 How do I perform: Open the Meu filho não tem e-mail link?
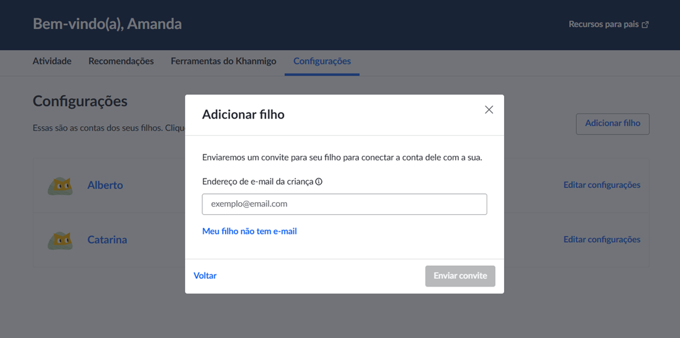[x=249, y=231]
